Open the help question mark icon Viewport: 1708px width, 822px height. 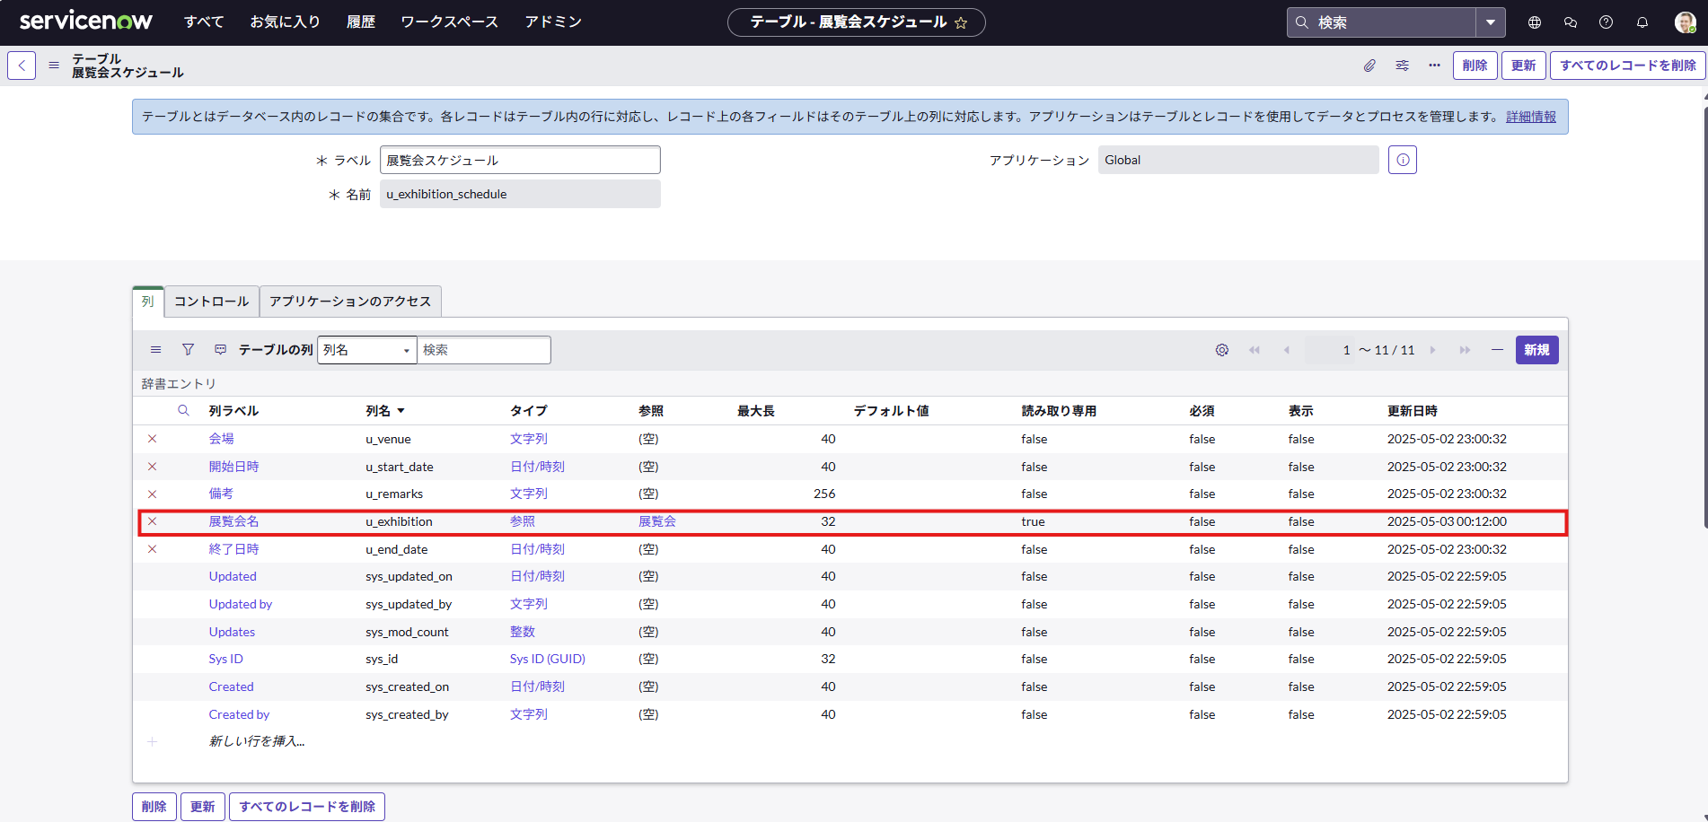point(1607,22)
